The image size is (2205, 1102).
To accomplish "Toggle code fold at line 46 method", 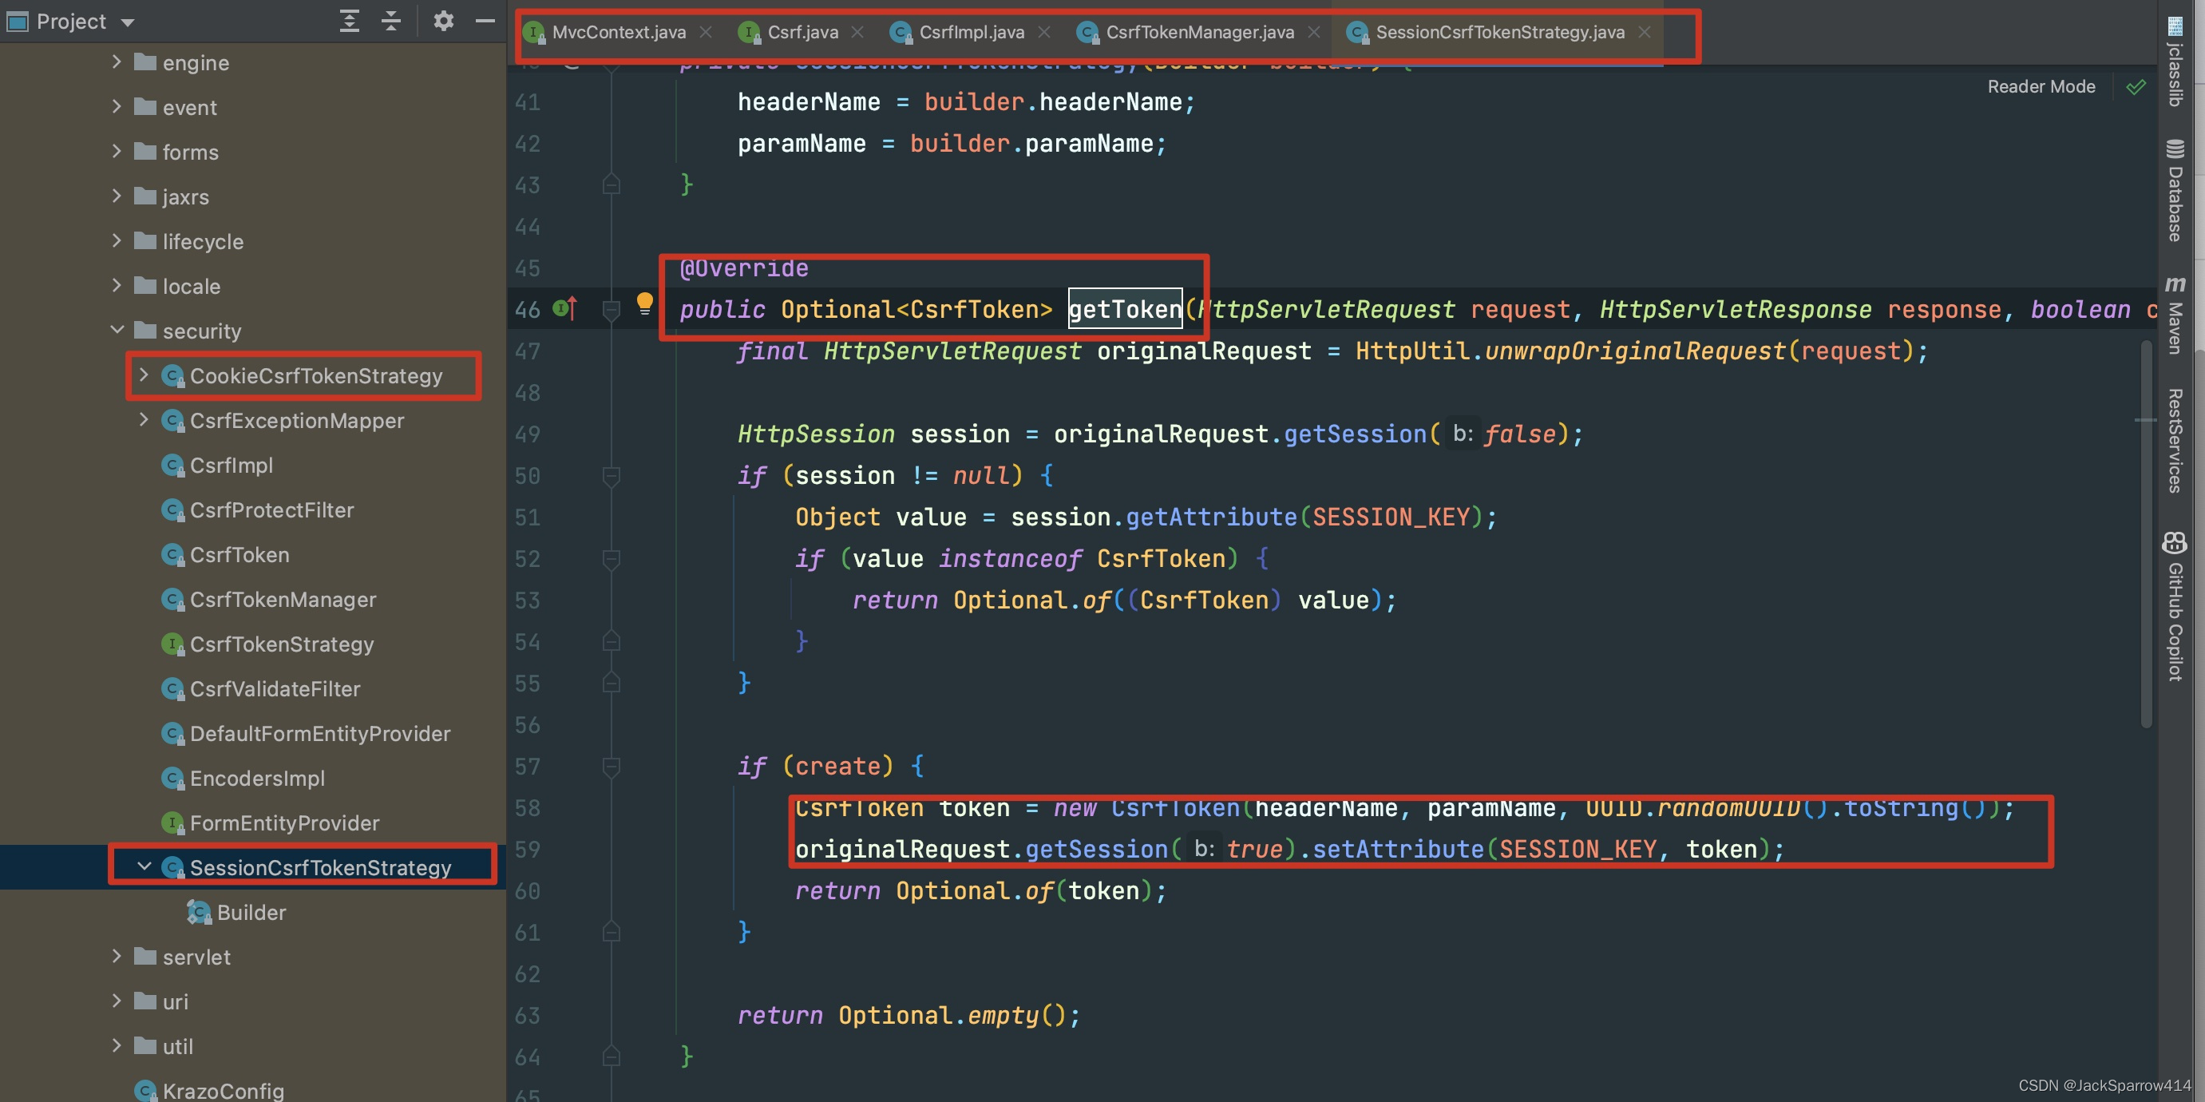I will point(612,310).
